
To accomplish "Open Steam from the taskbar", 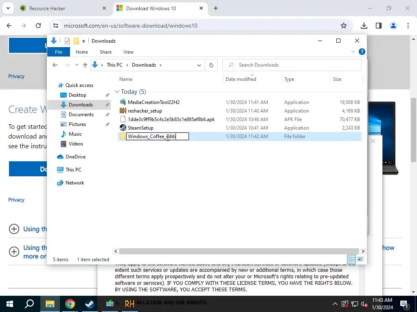I will (90, 304).
